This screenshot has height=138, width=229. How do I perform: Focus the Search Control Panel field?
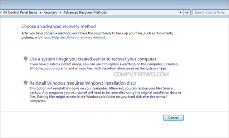(x=210, y=13)
